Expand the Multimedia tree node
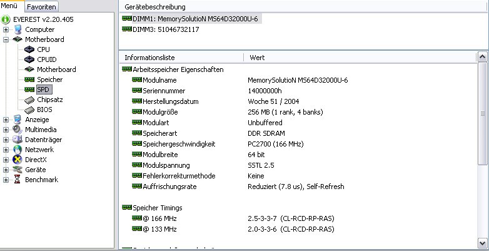 (x=6, y=130)
